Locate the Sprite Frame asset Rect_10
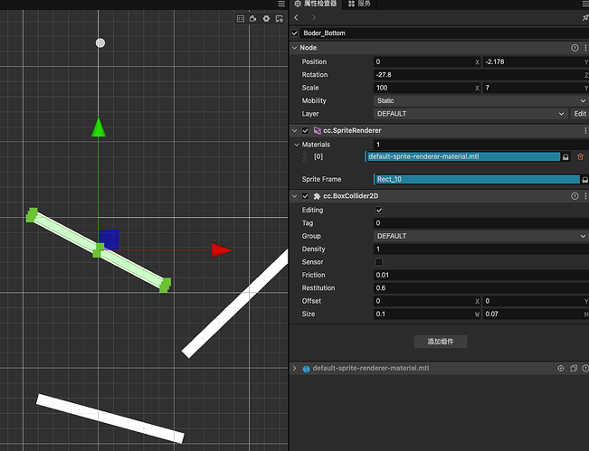Screen dimensions: 589x451 pyautogui.click(x=584, y=179)
